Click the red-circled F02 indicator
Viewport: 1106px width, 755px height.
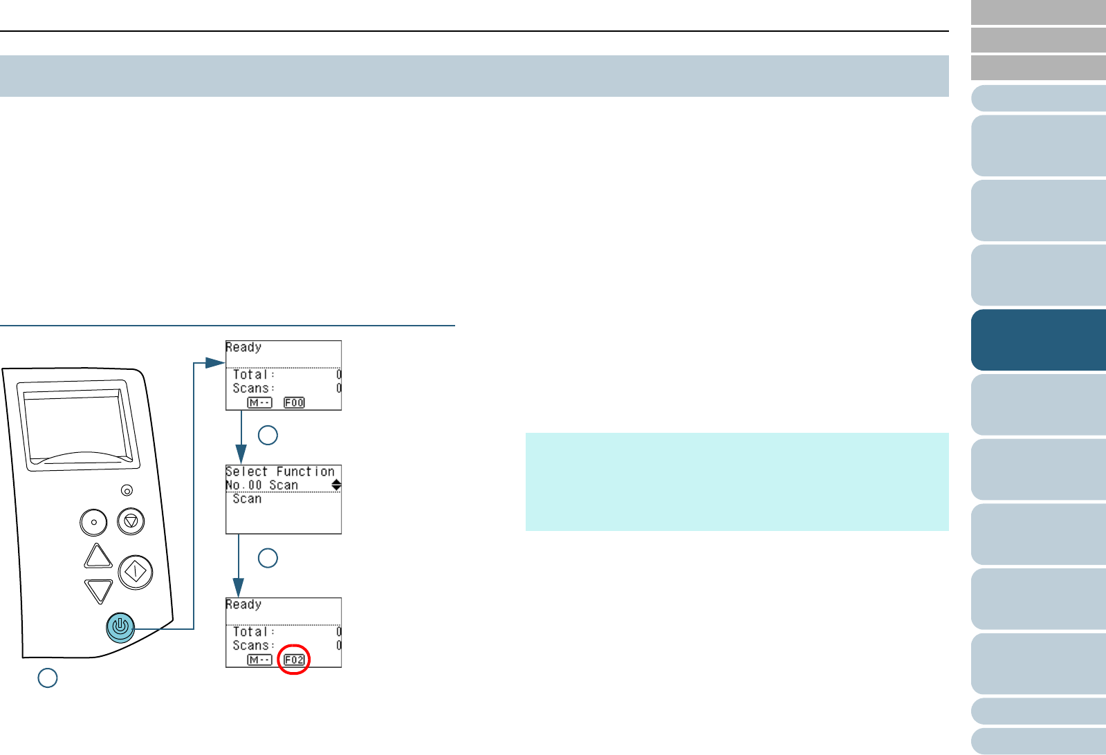click(294, 660)
